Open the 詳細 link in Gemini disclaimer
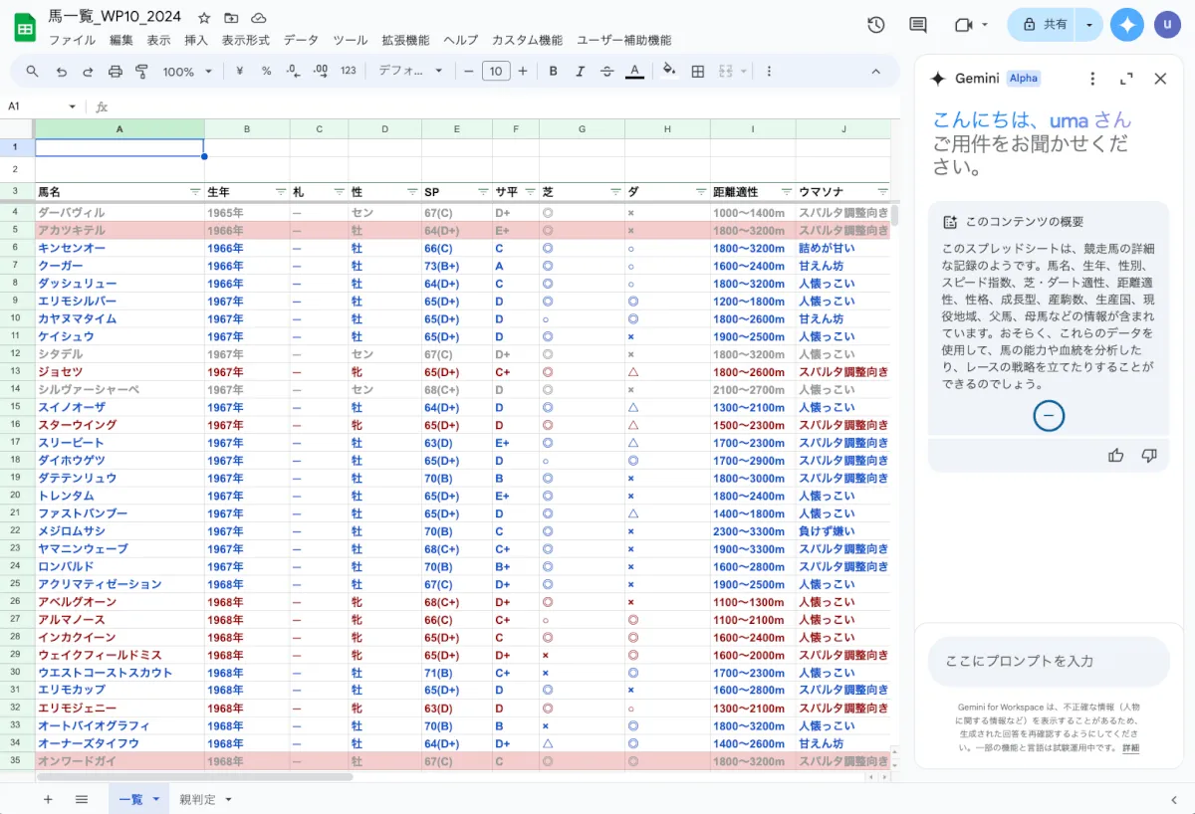 [x=1130, y=747]
